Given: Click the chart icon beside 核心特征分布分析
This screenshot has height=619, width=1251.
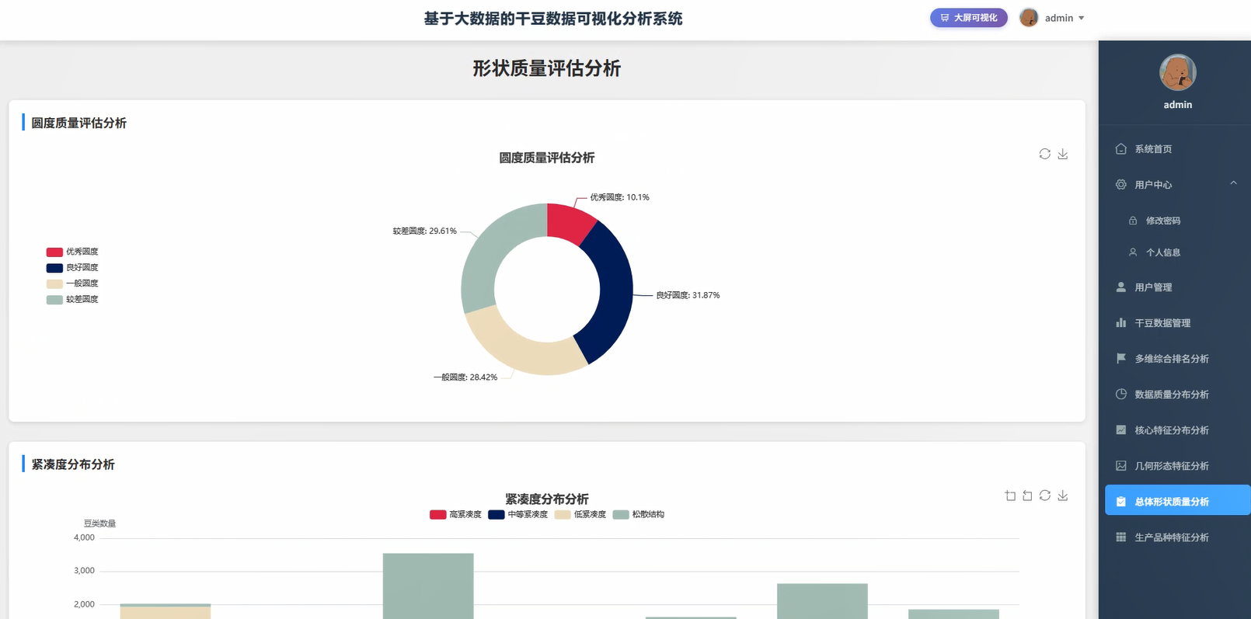Looking at the screenshot, I should (1120, 429).
